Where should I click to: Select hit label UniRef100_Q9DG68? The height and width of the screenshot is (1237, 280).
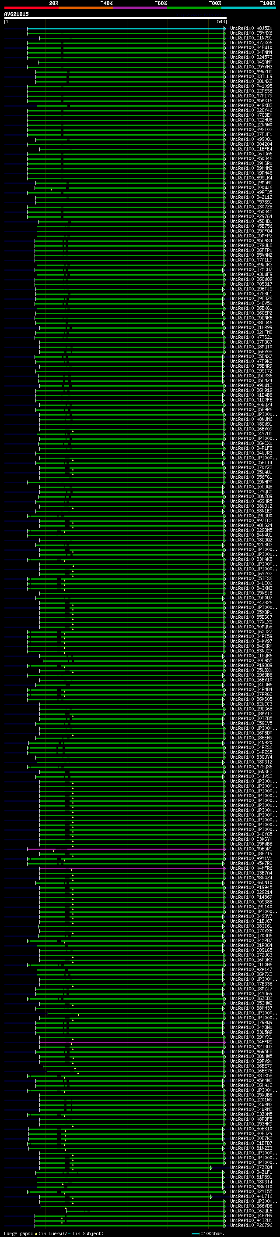[251, 709]
